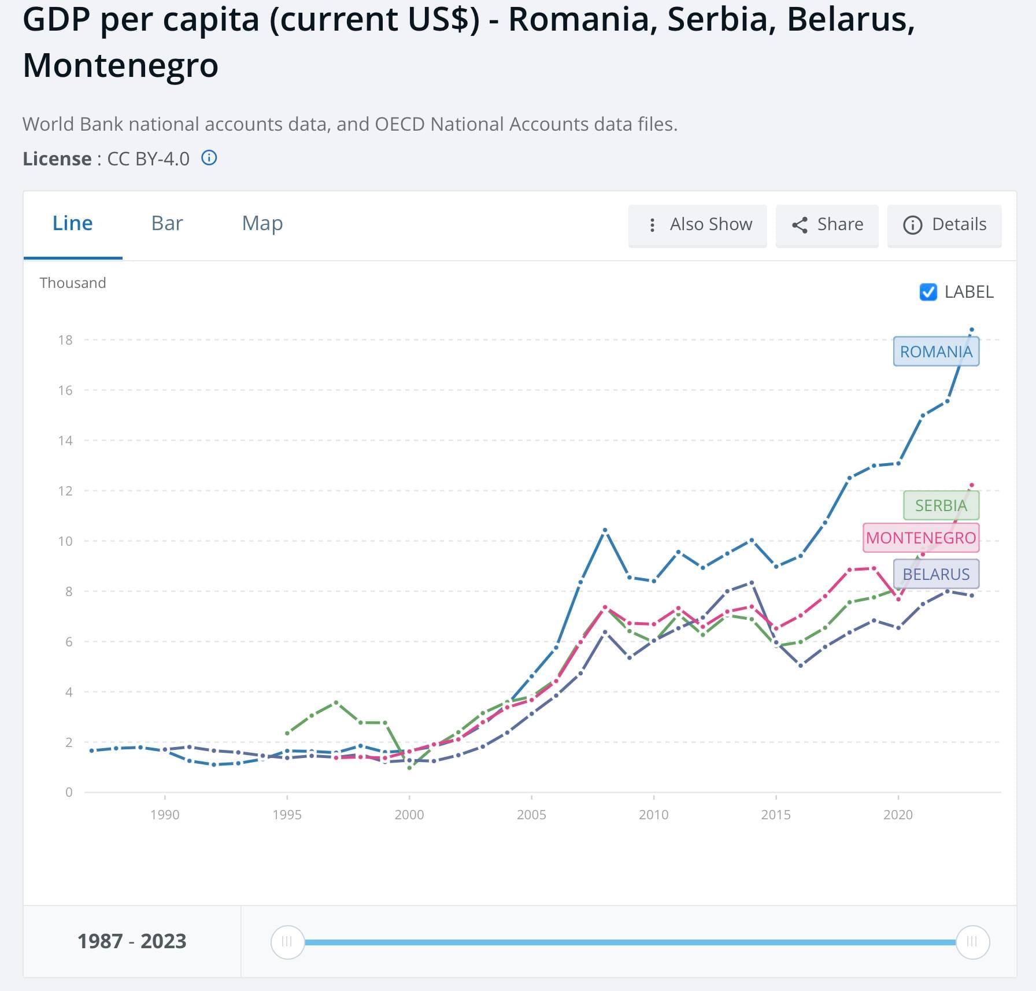Click the blue year range slider track

coord(630,942)
